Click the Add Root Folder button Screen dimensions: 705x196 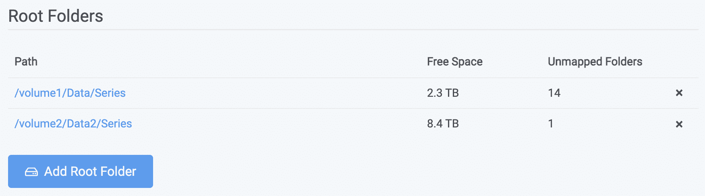[x=81, y=171]
